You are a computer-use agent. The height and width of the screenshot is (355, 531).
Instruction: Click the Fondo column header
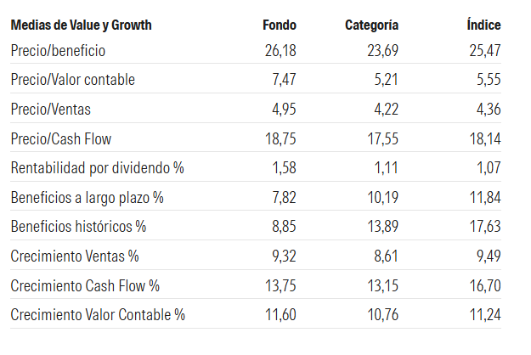(x=280, y=25)
